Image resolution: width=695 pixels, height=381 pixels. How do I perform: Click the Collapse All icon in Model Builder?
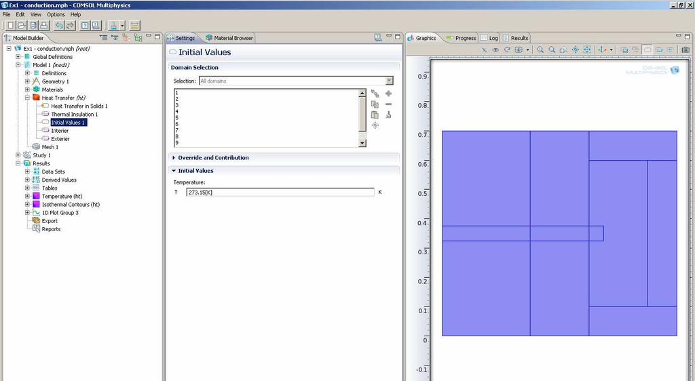[103, 37]
